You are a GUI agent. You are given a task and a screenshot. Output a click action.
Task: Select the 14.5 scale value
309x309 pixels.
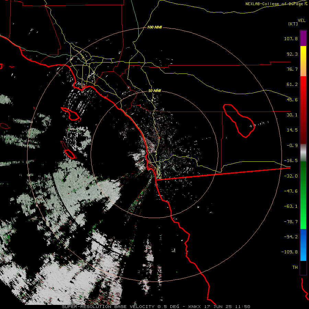point(292,130)
